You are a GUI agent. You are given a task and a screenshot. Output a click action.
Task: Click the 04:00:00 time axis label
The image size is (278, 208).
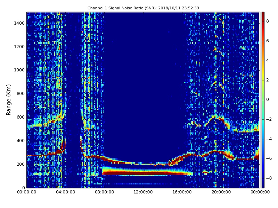[66, 192]
